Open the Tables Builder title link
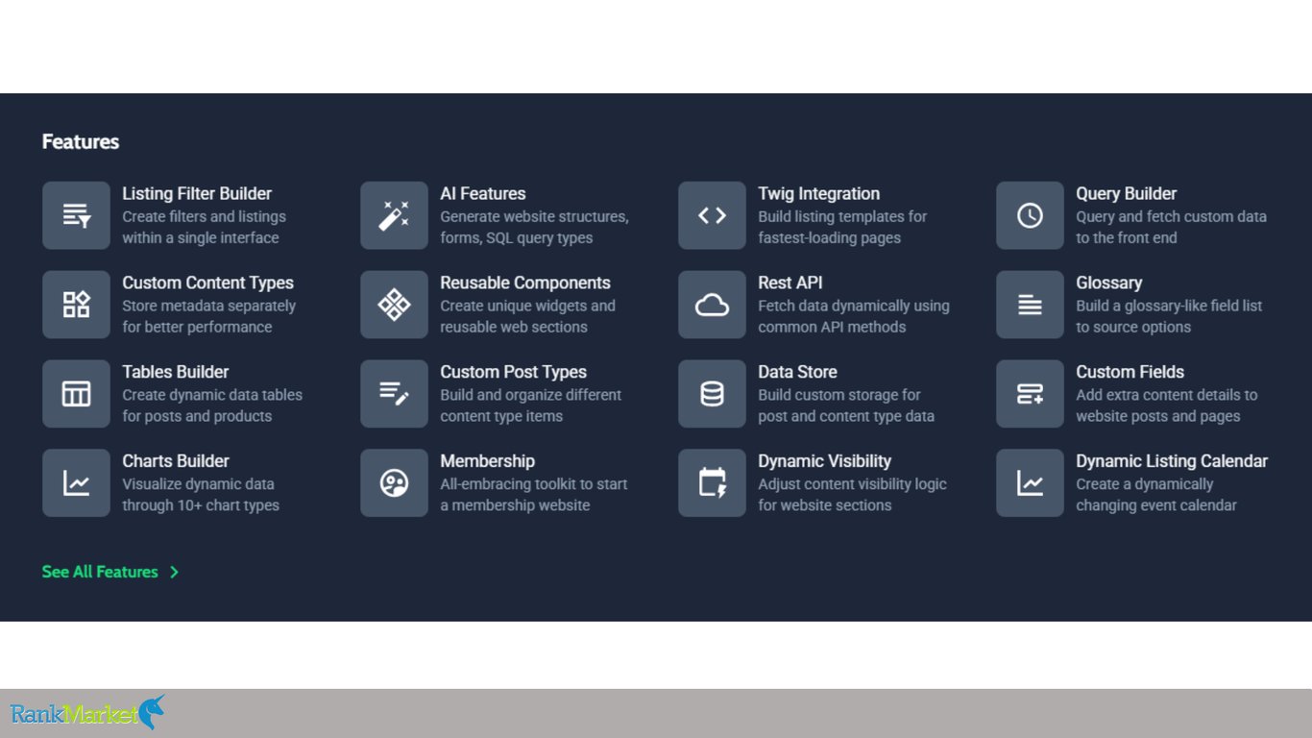Image resolution: width=1312 pixels, height=738 pixels. tap(176, 372)
